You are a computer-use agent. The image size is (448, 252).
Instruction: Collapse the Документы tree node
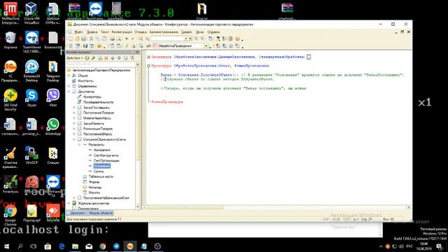pyautogui.click(x=69, y=92)
